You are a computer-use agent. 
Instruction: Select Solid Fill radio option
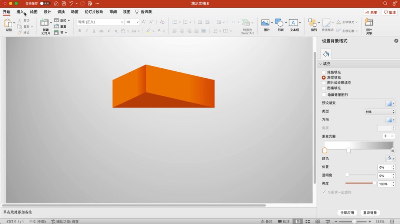pos(324,72)
